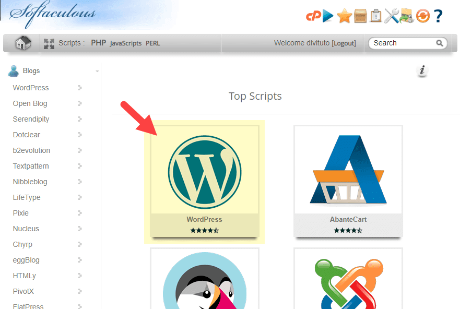
Task: Select eggBlog in the sidebar
Action: 26,260
